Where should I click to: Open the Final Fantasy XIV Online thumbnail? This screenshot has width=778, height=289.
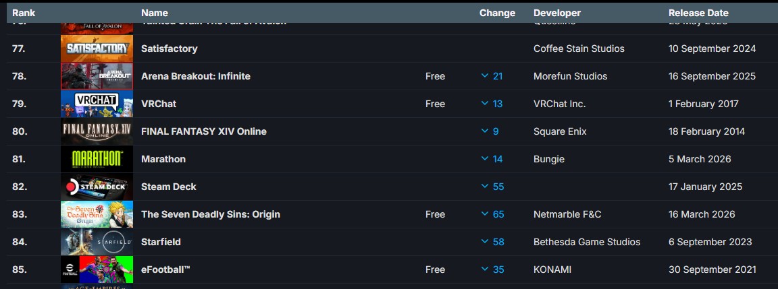pyautogui.click(x=97, y=131)
